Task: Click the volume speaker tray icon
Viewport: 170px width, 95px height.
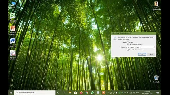Action: point(134,93)
